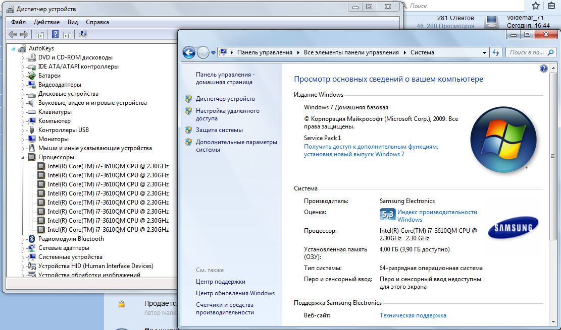Viewport: 561px width, 330px height.
Task: Select the Радиомодули Bluetooth icon
Action: (32, 239)
